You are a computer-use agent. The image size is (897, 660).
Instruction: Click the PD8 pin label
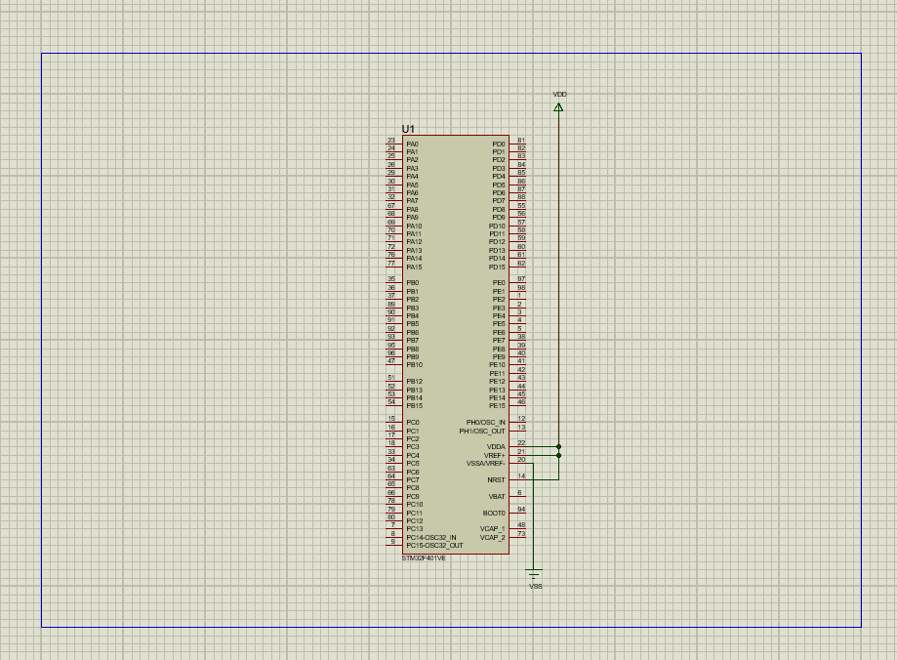(499, 210)
